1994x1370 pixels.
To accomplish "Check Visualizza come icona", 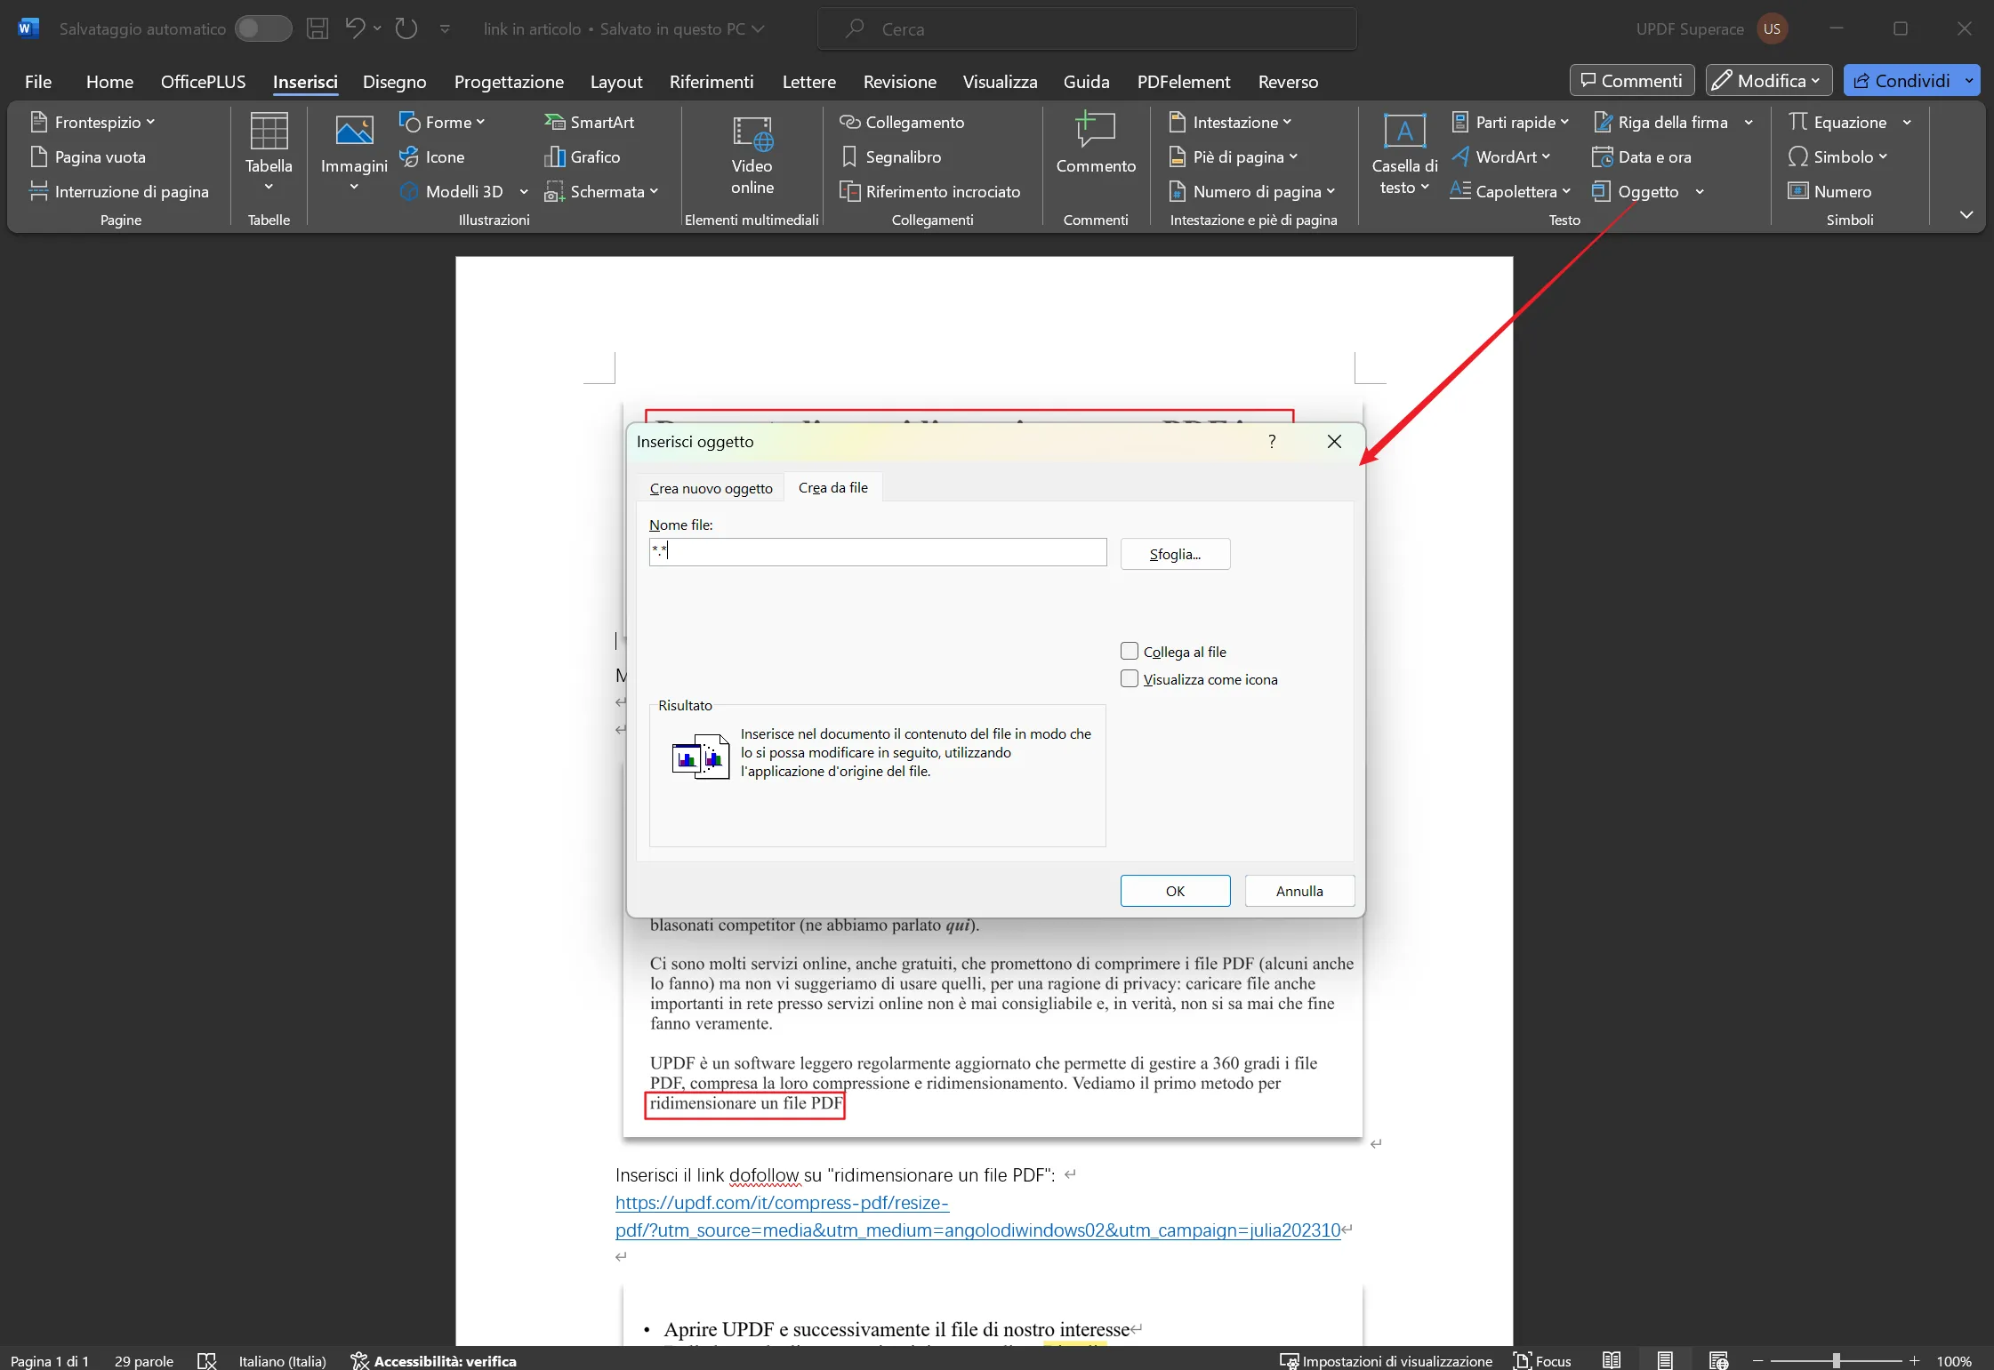I will tap(1130, 678).
